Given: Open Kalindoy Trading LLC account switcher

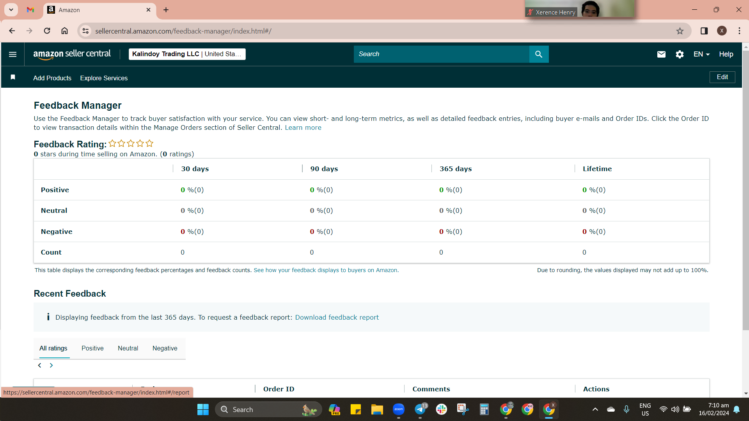Looking at the screenshot, I should (187, 54).
